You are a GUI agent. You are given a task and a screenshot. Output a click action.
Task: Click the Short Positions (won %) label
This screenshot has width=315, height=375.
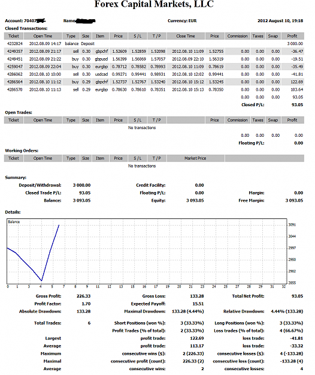click(x=140, y=323)
